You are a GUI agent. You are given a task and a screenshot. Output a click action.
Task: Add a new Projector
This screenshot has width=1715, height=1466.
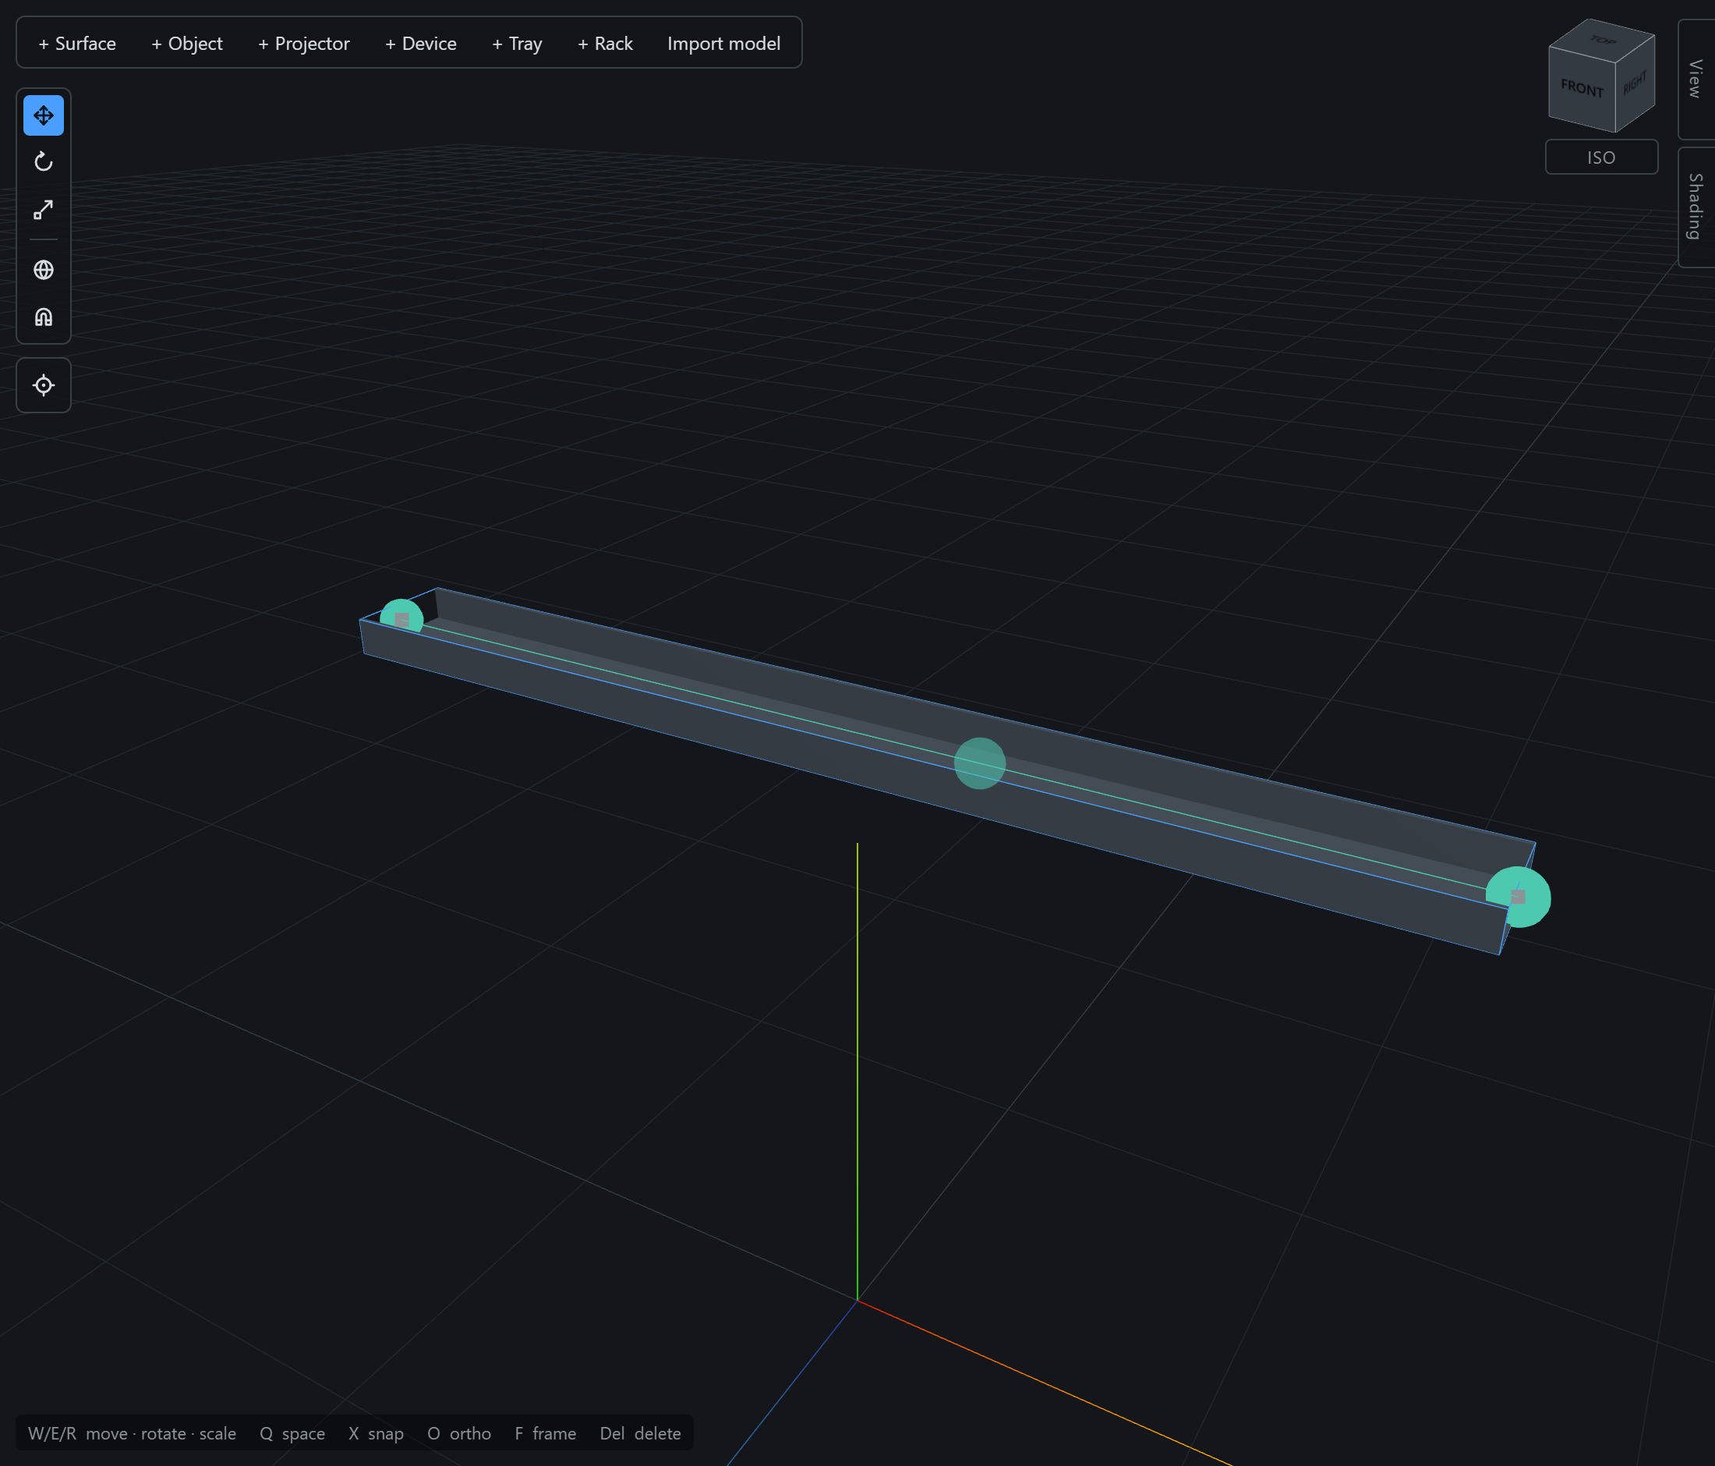click(x=304, y=43)
